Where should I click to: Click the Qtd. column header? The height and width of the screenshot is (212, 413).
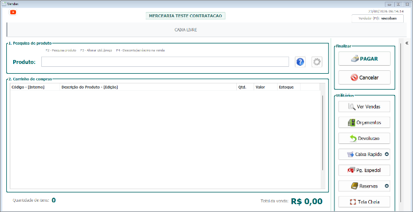click(245, 87)
